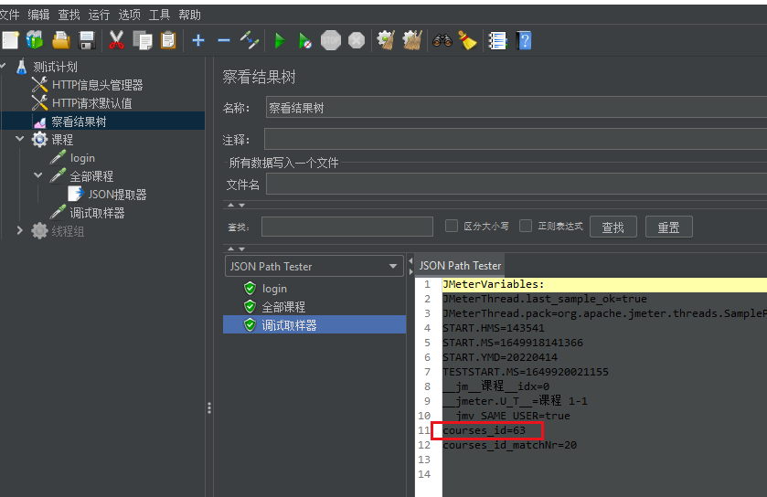Click the Toggle enable/disable icon

[x=250, y=40]
